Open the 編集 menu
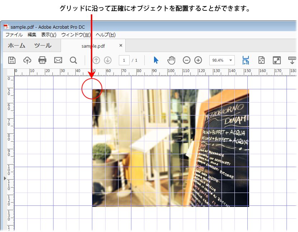This screenshot has height=232, width=298. (x=32, y=35)
